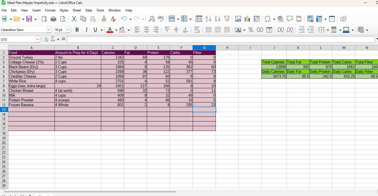This screenshot has height=196, width=378.
Task: Clear direct formatting
Action: click(x=113, y=19)
